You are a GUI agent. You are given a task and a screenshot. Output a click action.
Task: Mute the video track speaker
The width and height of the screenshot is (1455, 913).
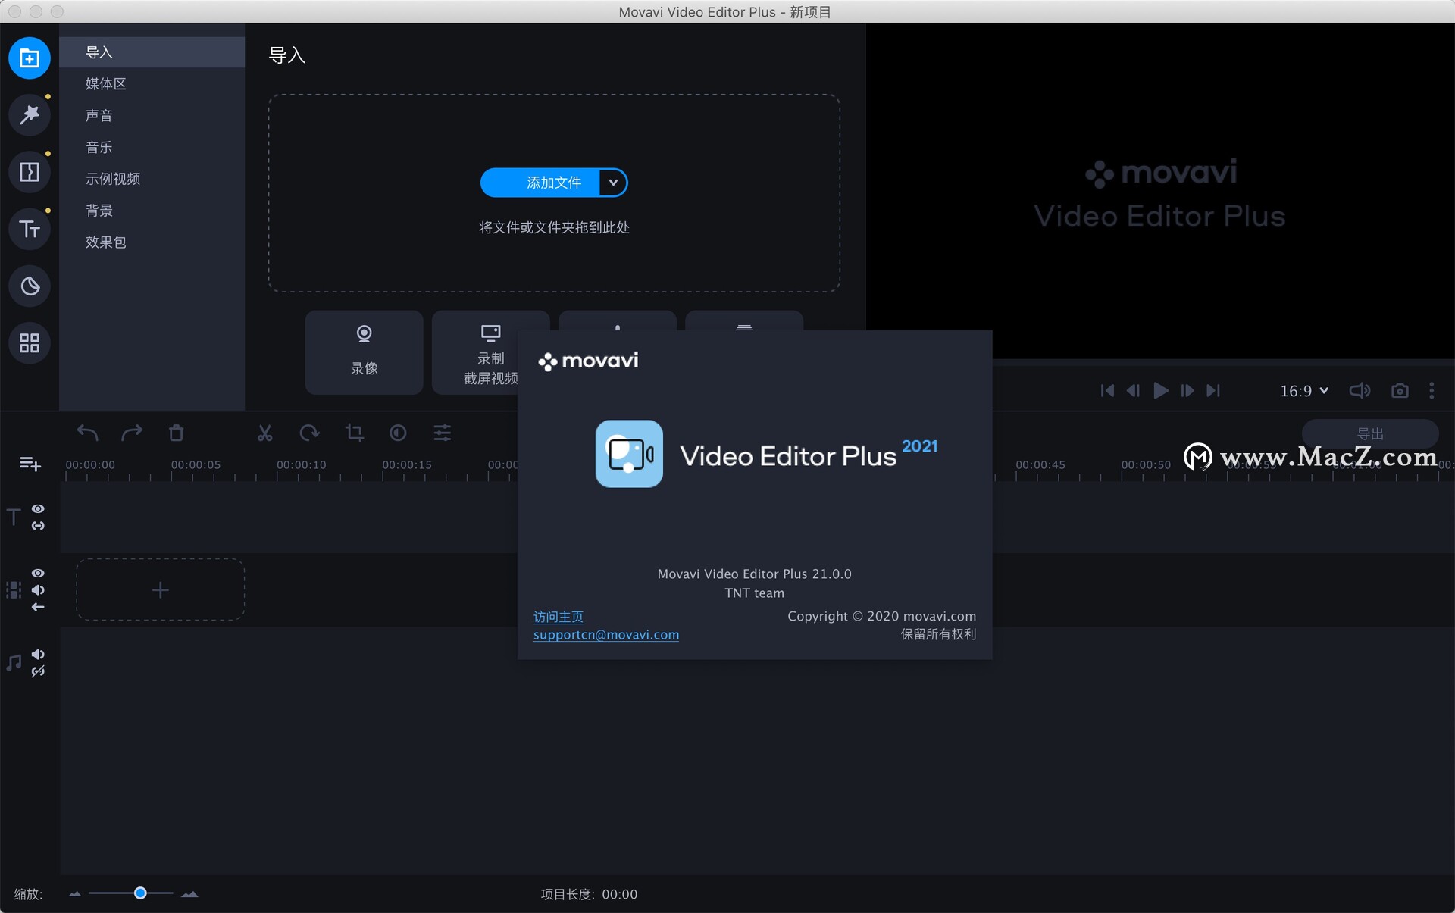(38, 589)
